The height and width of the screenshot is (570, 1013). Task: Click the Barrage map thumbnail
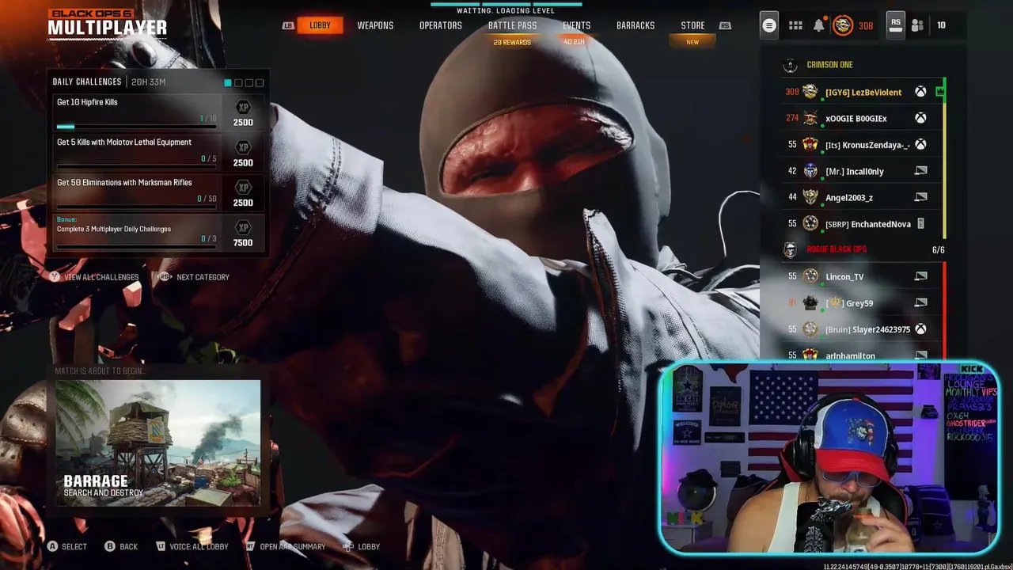[157, 443]
